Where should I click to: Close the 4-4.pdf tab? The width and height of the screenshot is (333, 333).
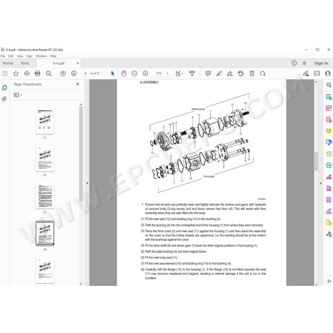(78, 63)
